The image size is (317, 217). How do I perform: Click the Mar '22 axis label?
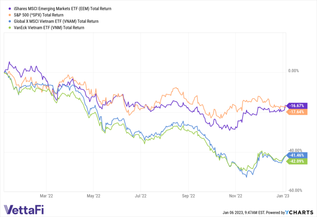click(46, 196)
